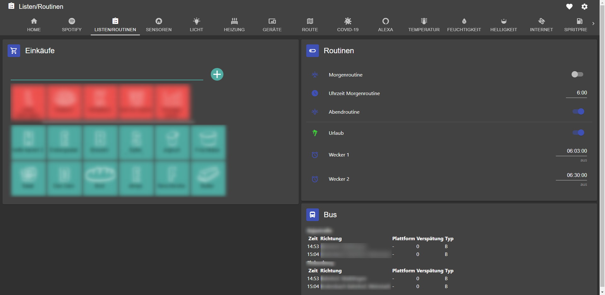Click the Wecker 1 label
This screenshot has height=295, width=605.
pos(339,155)
